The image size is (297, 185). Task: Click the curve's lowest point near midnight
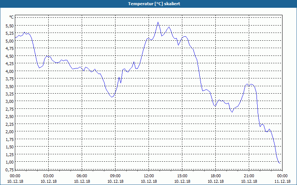[x=280, y=163]
